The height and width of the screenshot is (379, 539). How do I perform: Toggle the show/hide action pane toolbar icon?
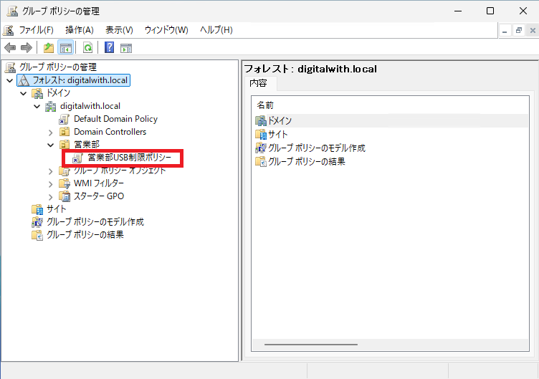(x=126, y=48)
